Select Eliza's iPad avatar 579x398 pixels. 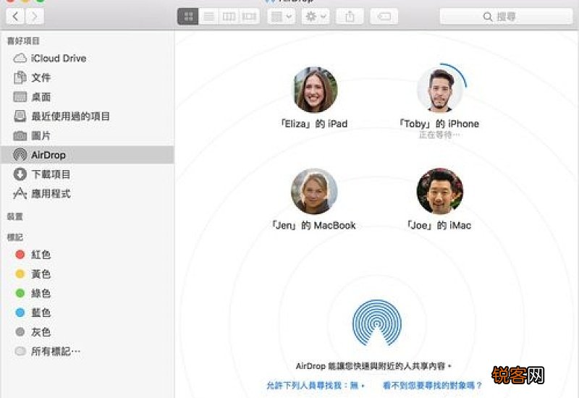[315, 90]
